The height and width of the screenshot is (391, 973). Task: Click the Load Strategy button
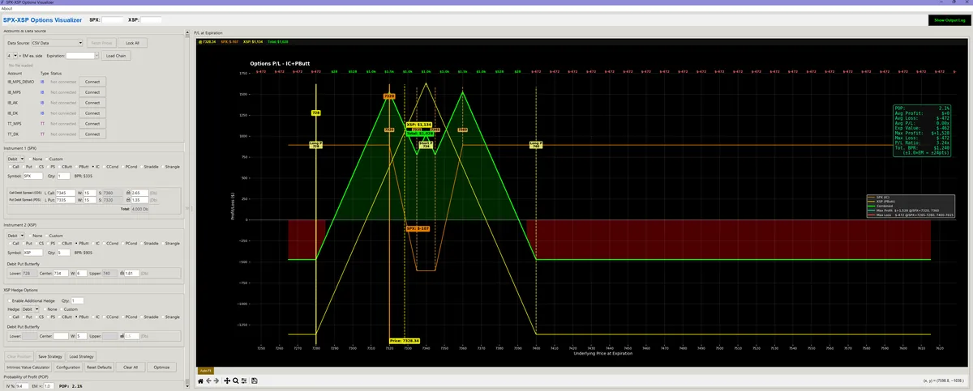click(x=81, y=356)
